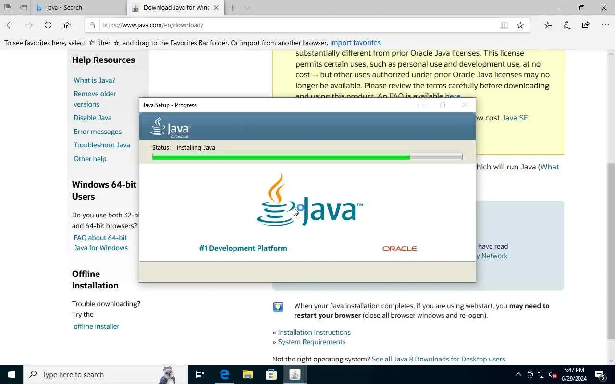This screenshot has width=615, height=384.
Task: Click the forward navigation arrow
Action: click(x=29, y=25)
